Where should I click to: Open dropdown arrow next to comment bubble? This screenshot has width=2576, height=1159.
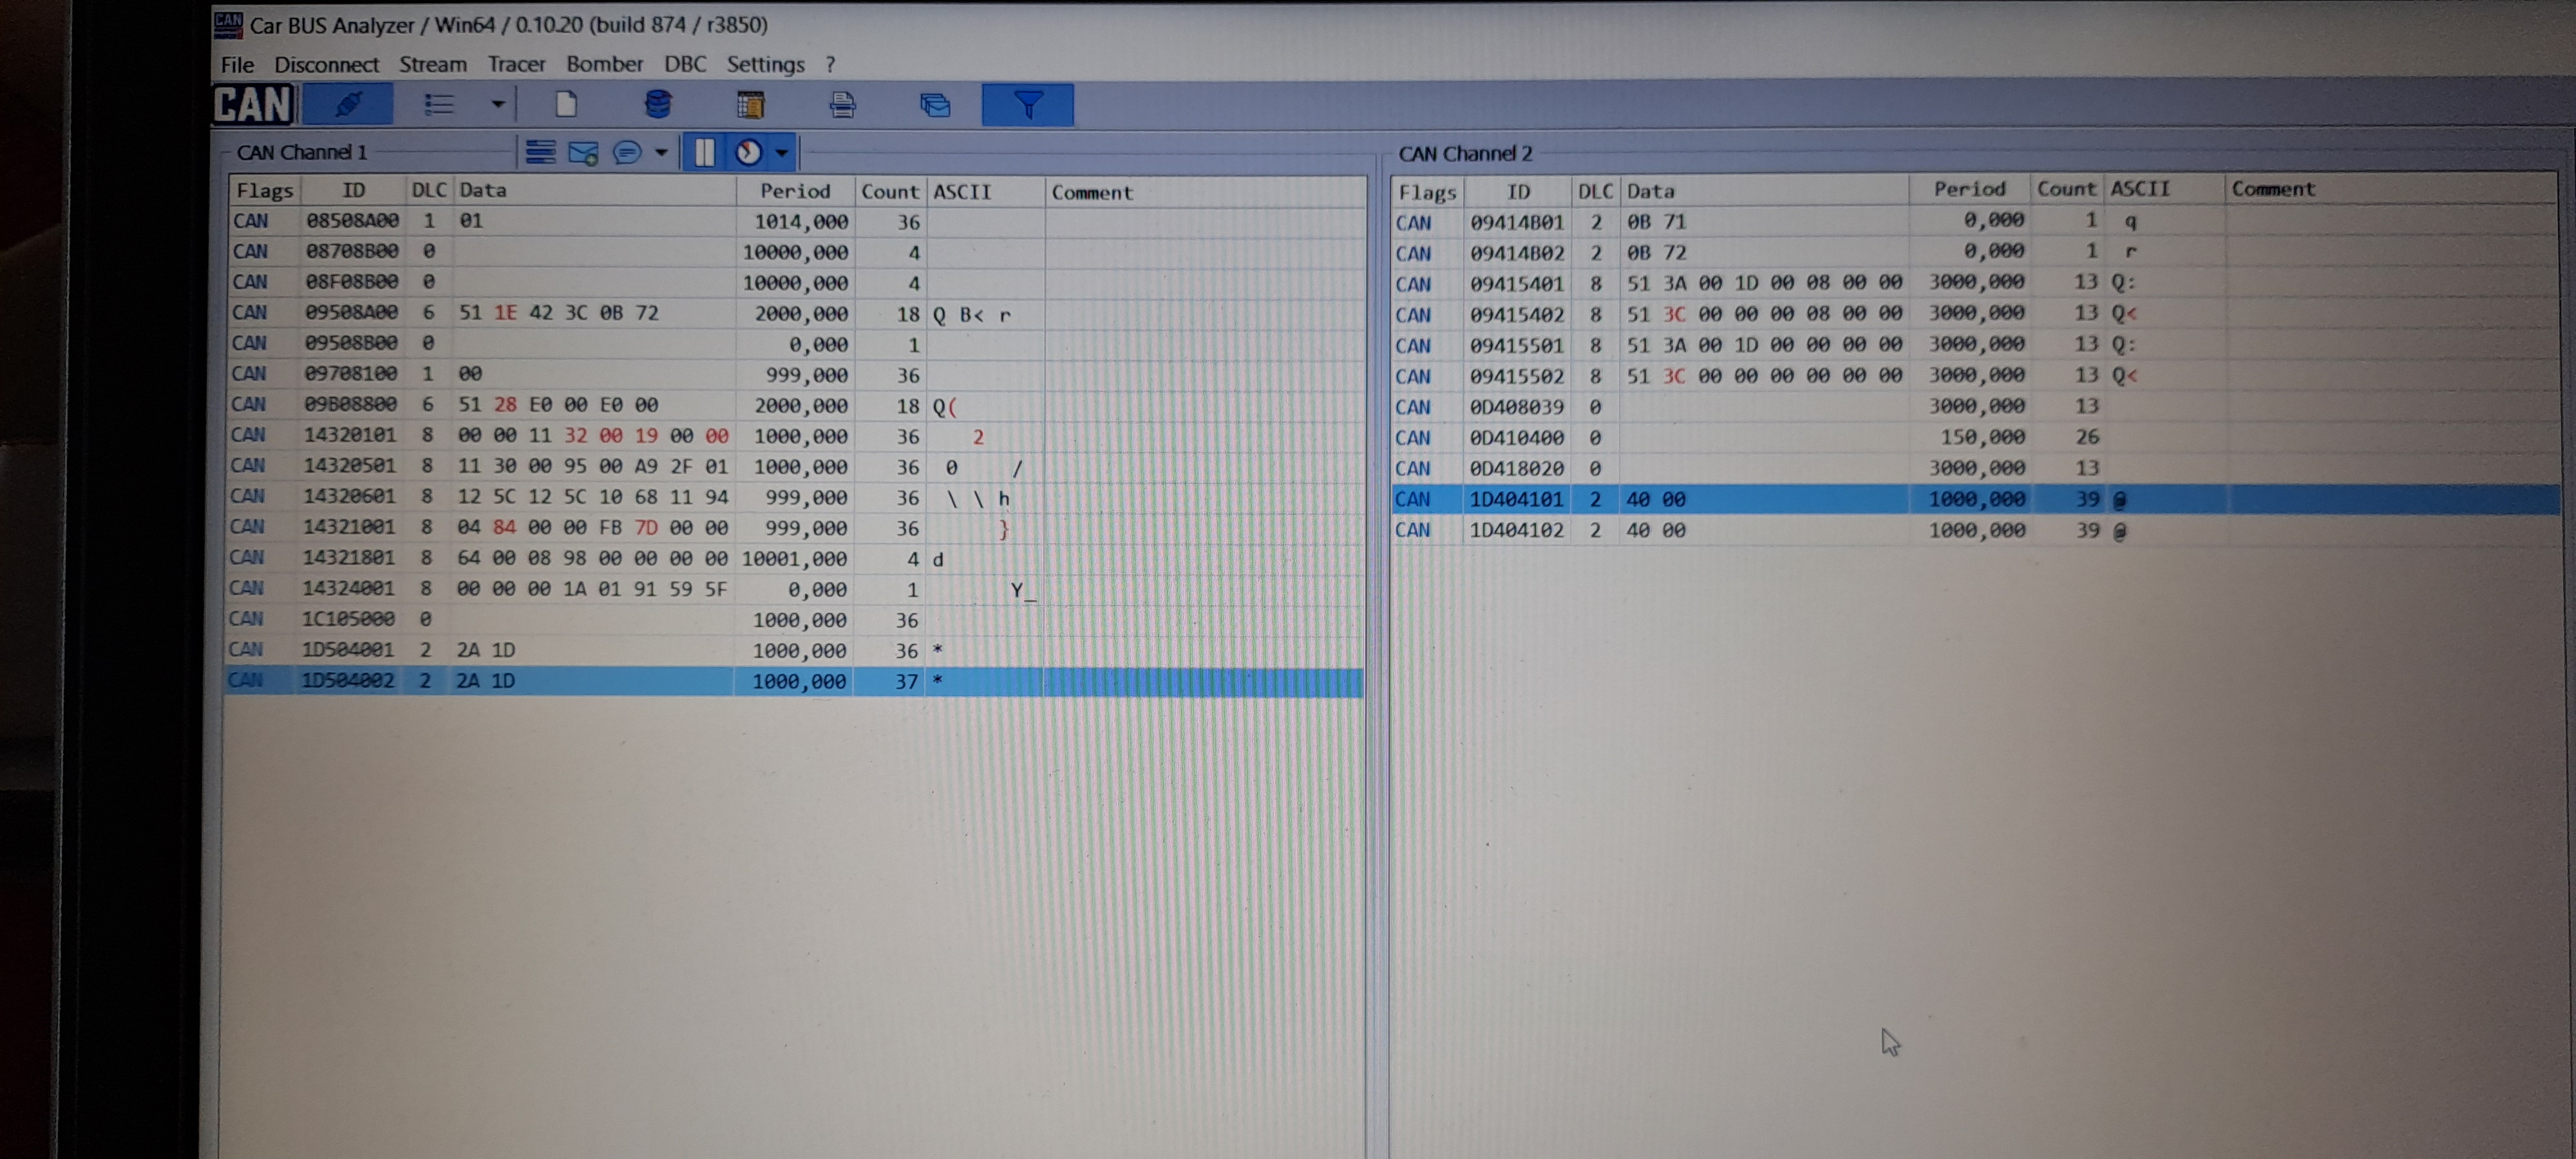(660, 153)
